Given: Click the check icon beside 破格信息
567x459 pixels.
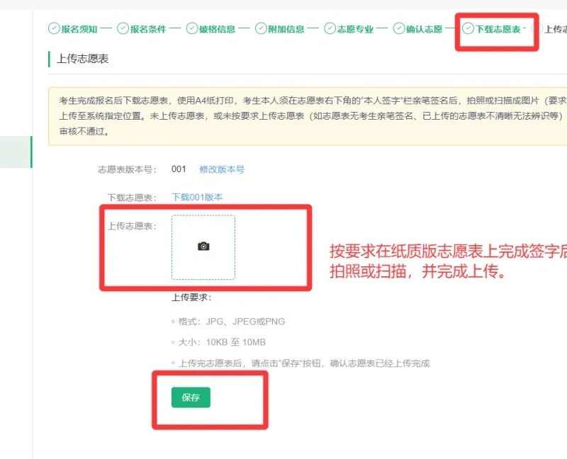Looking at the screenshot, I should [193, 29].
